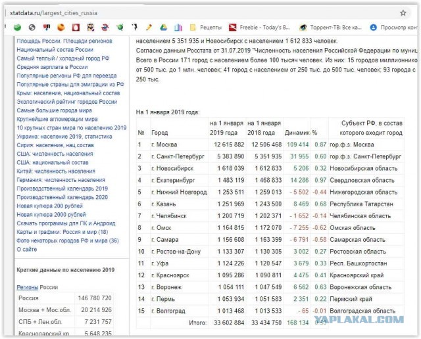Viewport: 421px width, 339px height.
Task: Open the orange ball bookmark icon
Action: click(x=61, y=28)
